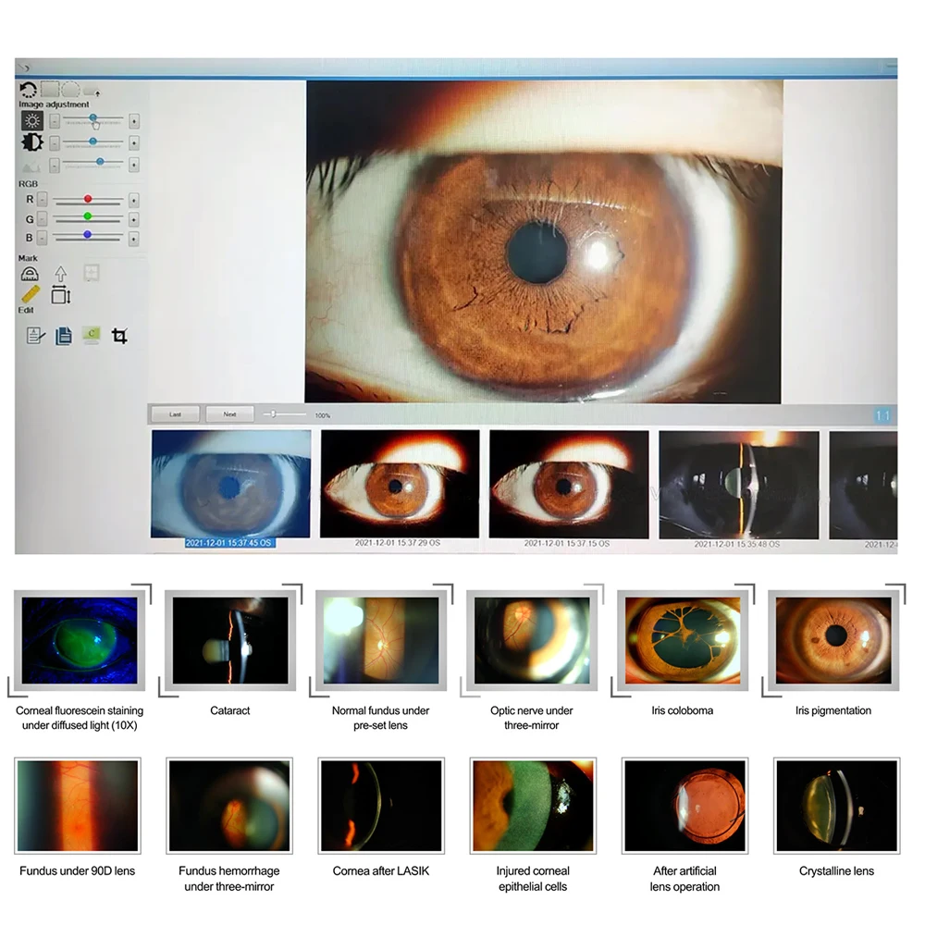Increase brightness with the plus button
Viewport: 925px width, 925px height.
134,121
